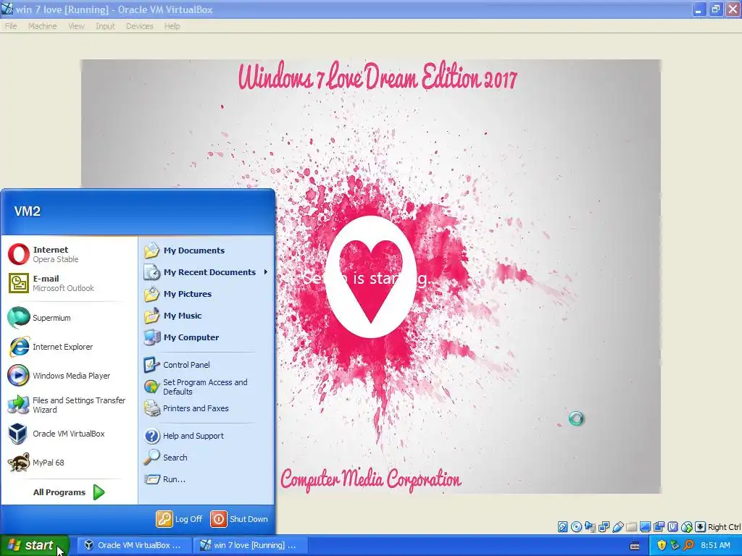Click hard disk activity indicator in VirtualBox status bar
This screenshot has width=742, height=556.
pos(562,527)
